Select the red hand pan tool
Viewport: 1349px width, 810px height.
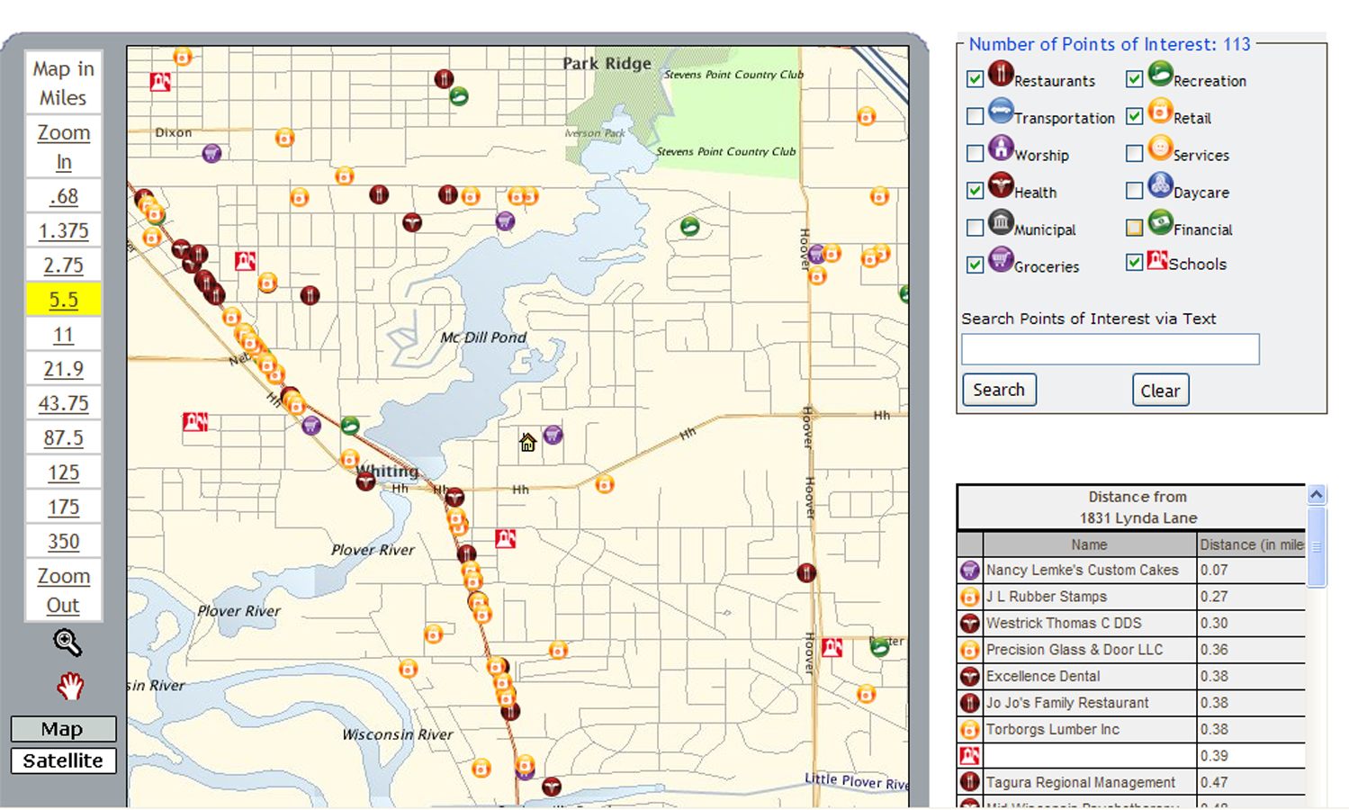point(70,686)
